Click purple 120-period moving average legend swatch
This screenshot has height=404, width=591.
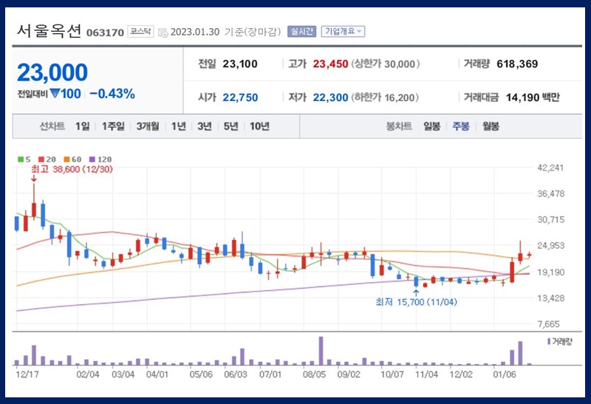92,160
